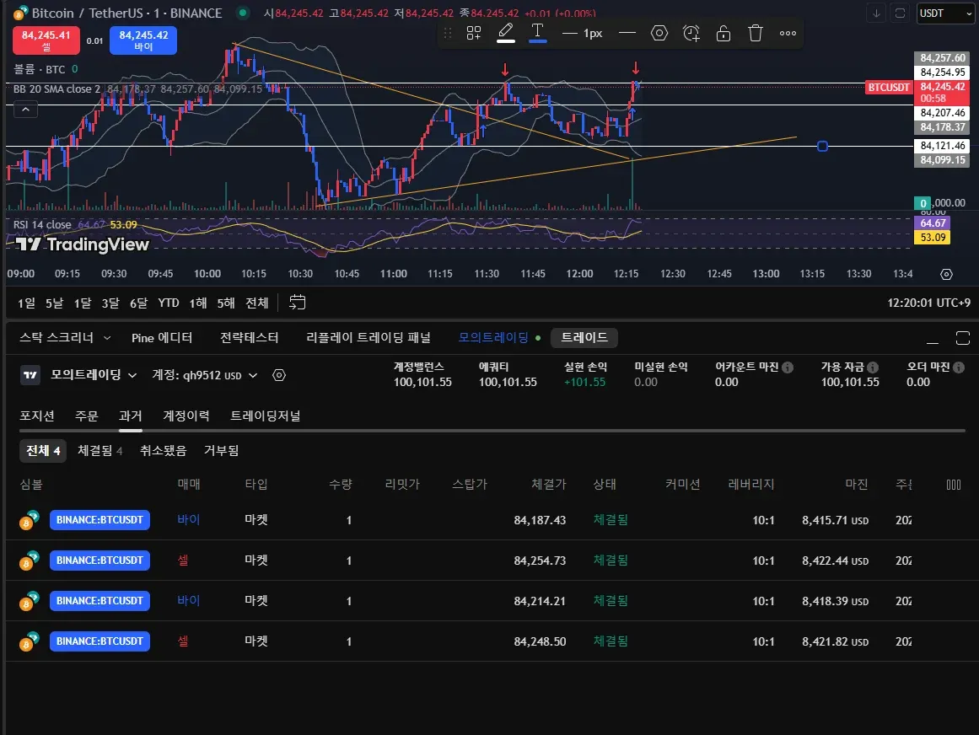Click the blue 바이 price button
979x735 pixels.
143,40
